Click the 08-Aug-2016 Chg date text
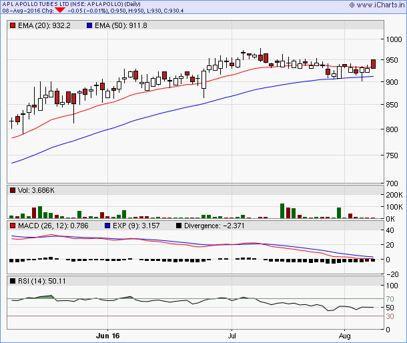The width and height of the screenshot is (407, 343). [x=28, y=11]
